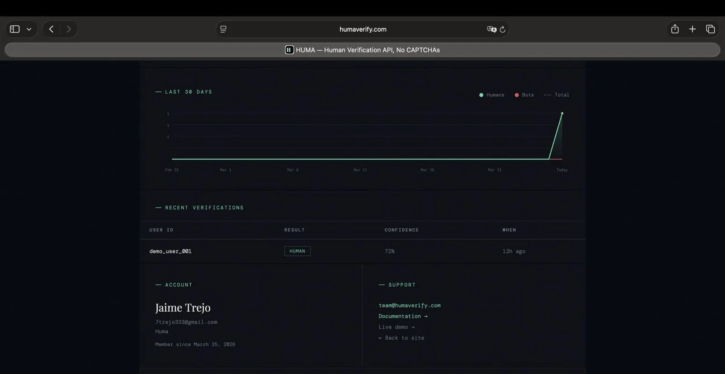This screenshot has width=725, height=374.
Task: Click the translate page icon
Action: 492,29
